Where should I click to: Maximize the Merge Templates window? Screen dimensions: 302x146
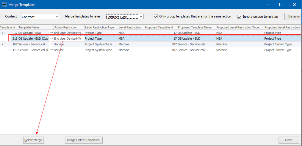tap(281, 4)
